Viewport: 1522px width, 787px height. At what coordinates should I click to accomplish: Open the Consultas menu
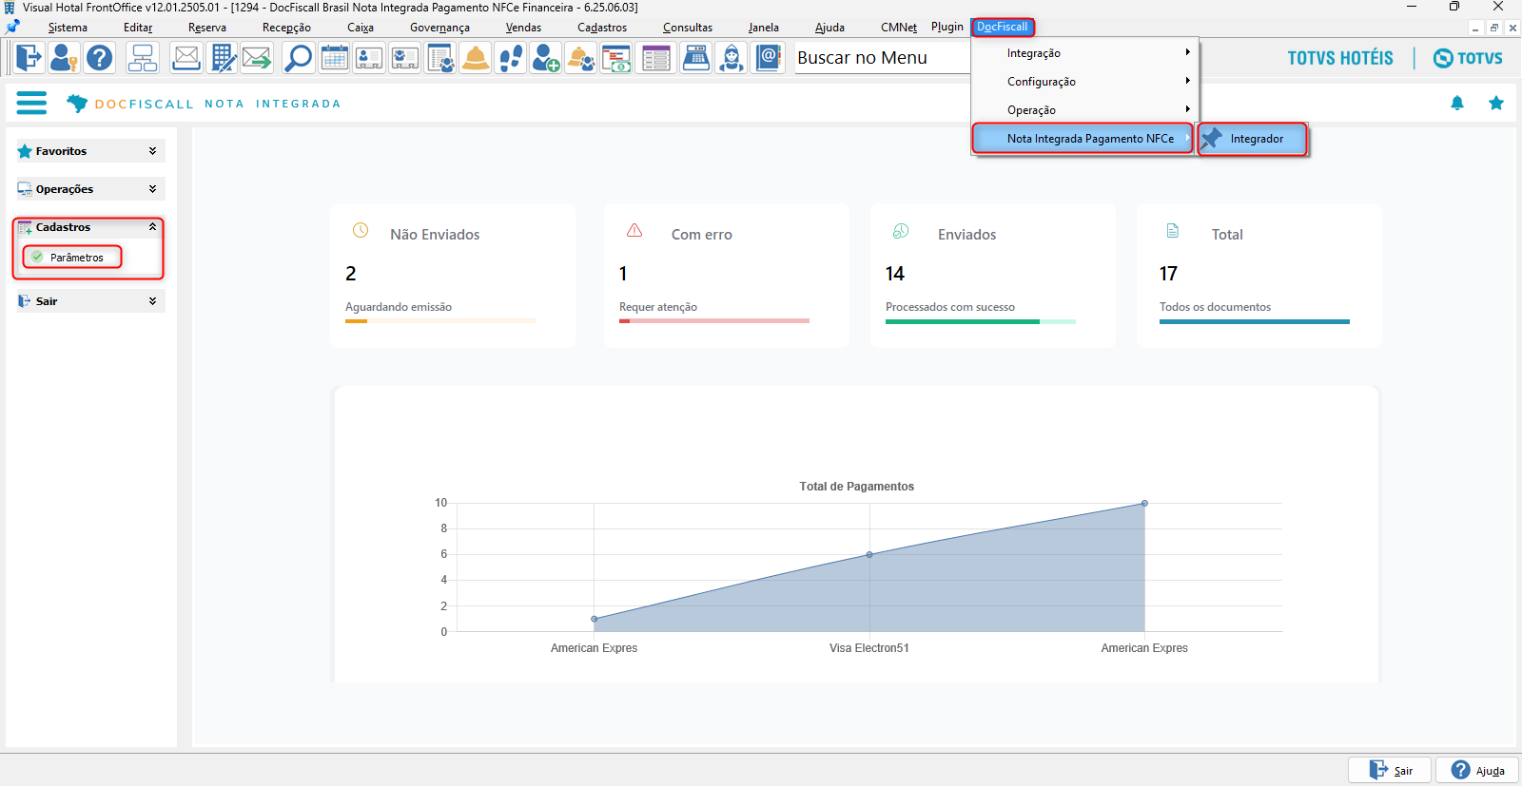tap(688, 28)
